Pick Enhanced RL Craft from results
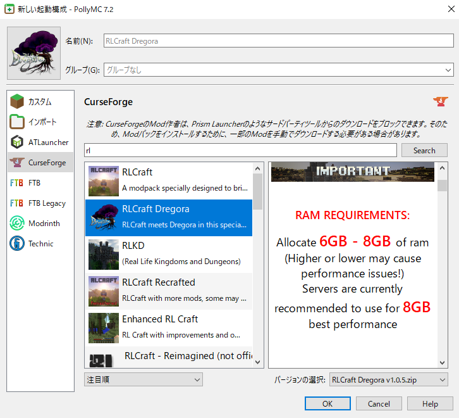 [x=169, y=327]
